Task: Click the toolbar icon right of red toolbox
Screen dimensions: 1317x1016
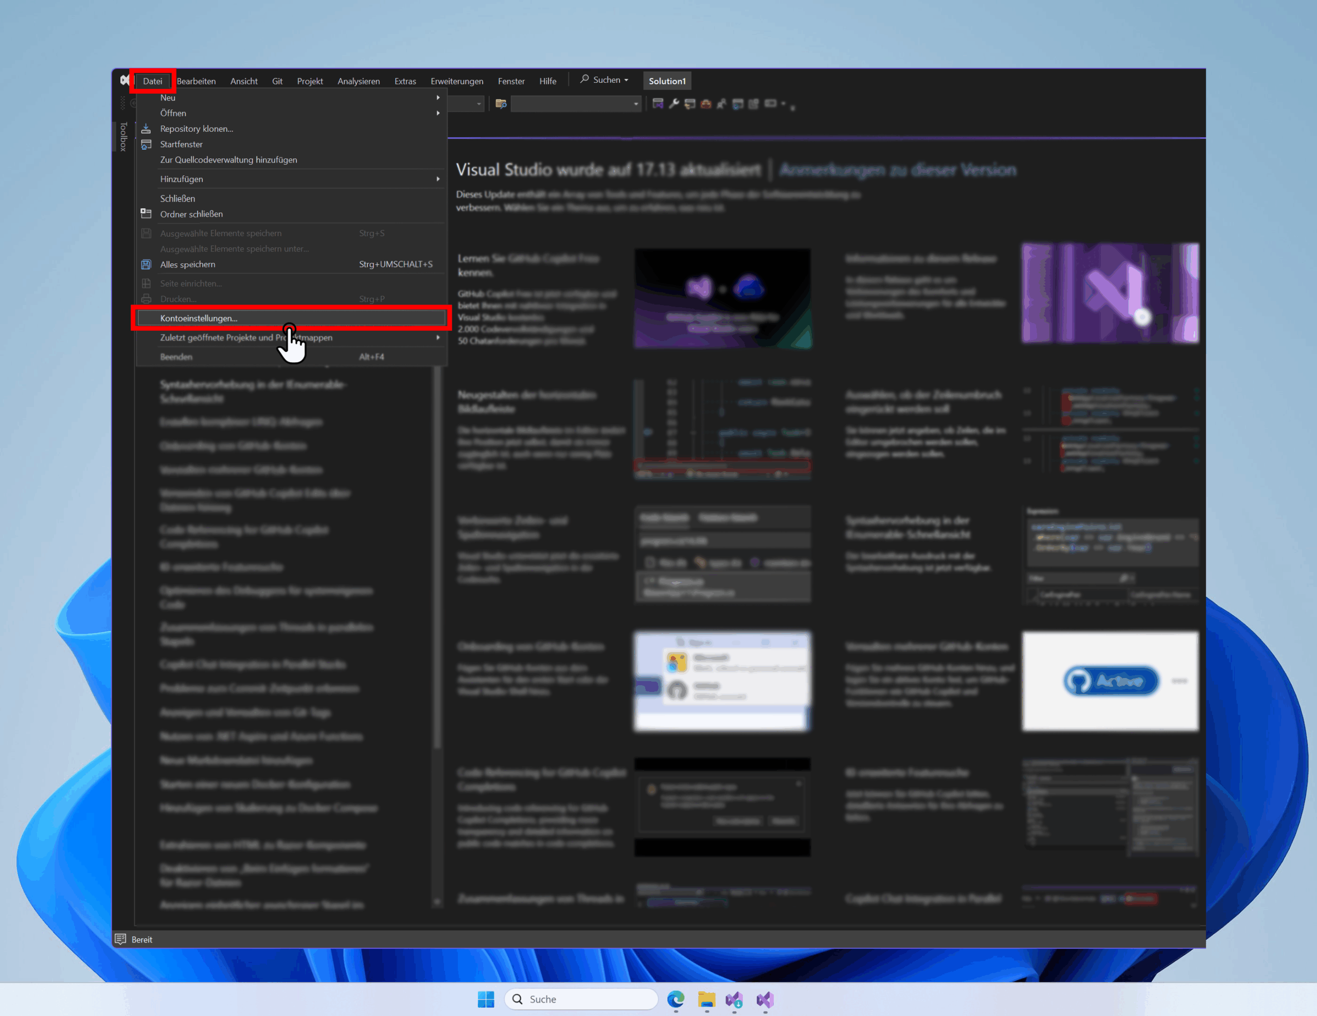Action: coord(721,104)
